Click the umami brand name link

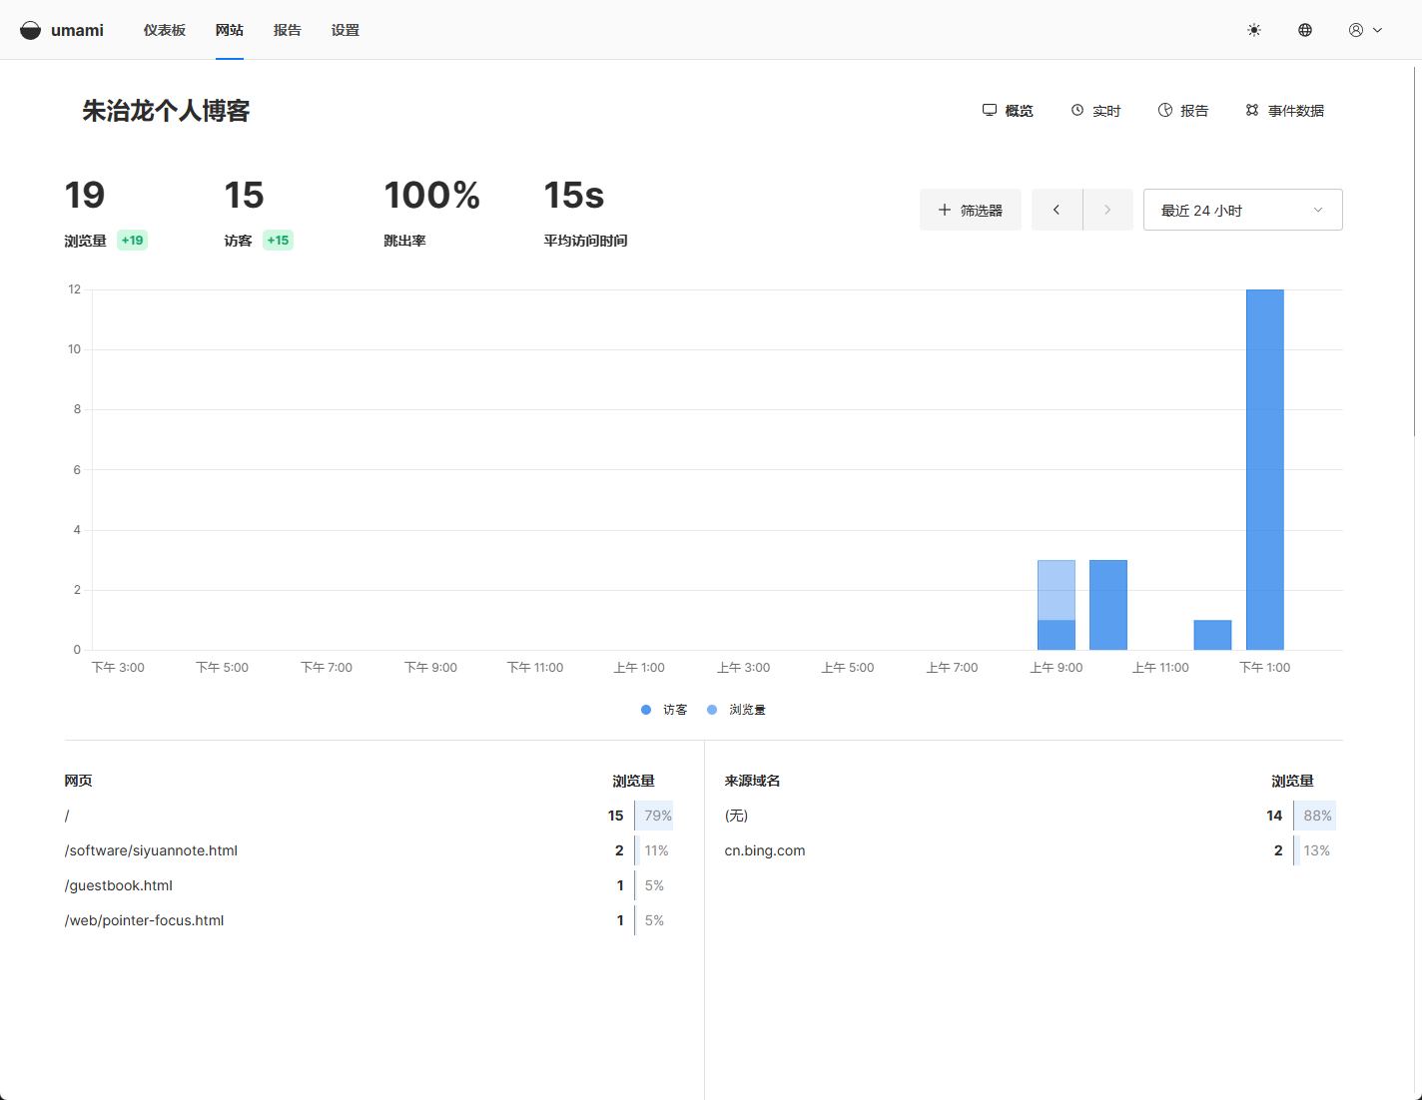point(77,30)
